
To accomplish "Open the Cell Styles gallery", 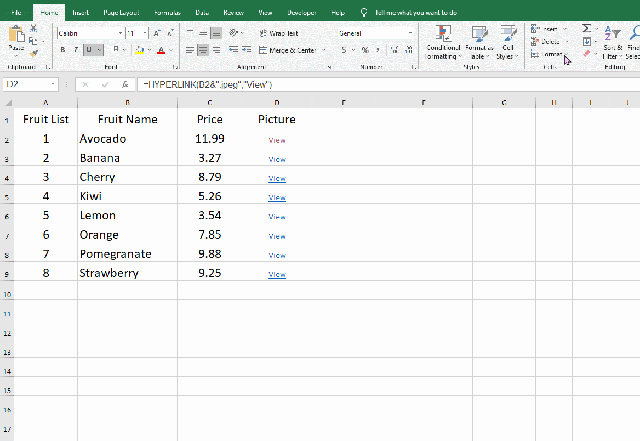I will 507,42.
